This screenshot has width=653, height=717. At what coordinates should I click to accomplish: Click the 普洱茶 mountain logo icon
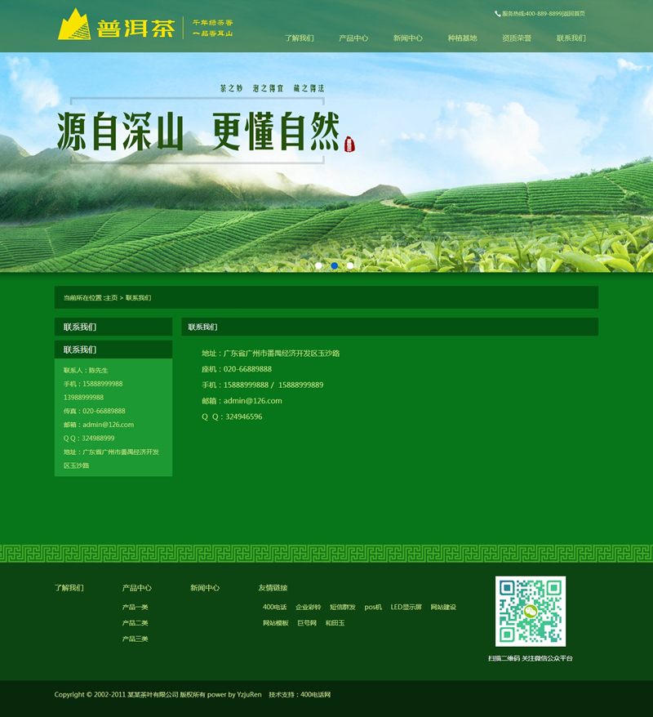72,25
